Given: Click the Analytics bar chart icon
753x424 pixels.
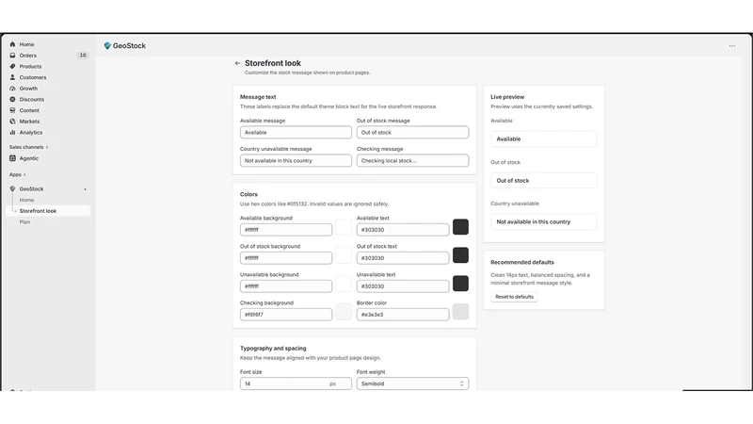Looking at the screenshot, I should tap(12, 133).
